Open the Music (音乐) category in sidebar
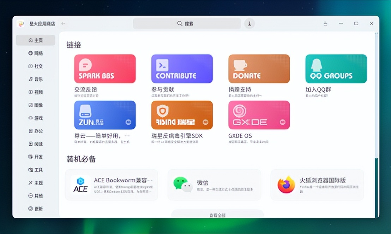 35,79
